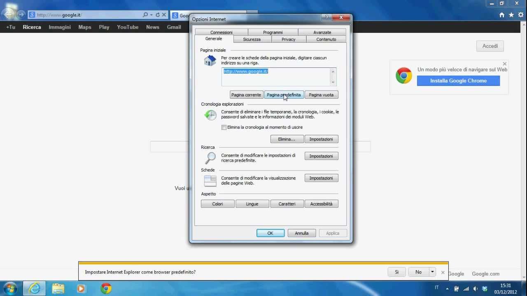
Task: Open Windows Media Player taskbar icon
Action: 81,288
